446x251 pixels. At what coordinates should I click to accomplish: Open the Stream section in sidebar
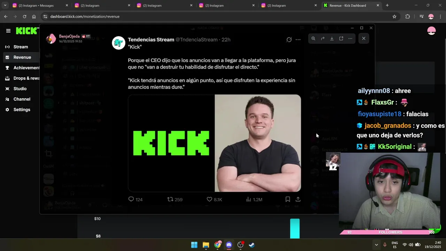pos(20,47)
